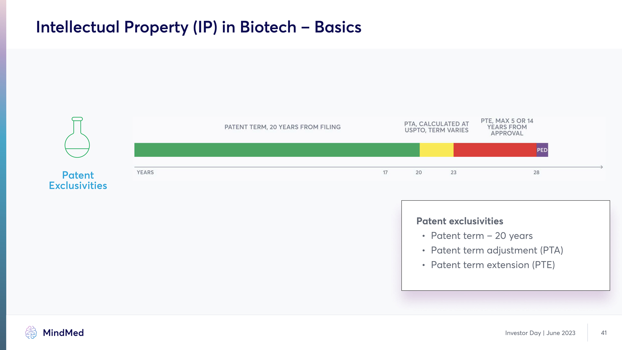Select the purple PED bar segment

[542, 150]
